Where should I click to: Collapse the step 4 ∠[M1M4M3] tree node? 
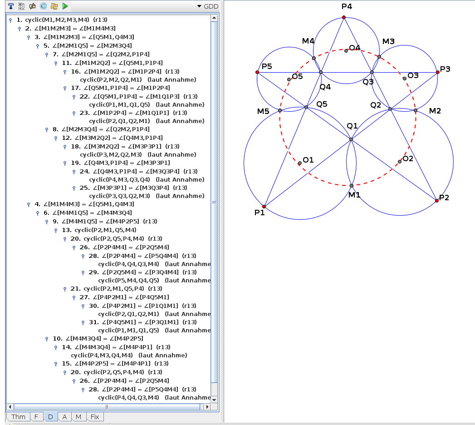(29, 204)
